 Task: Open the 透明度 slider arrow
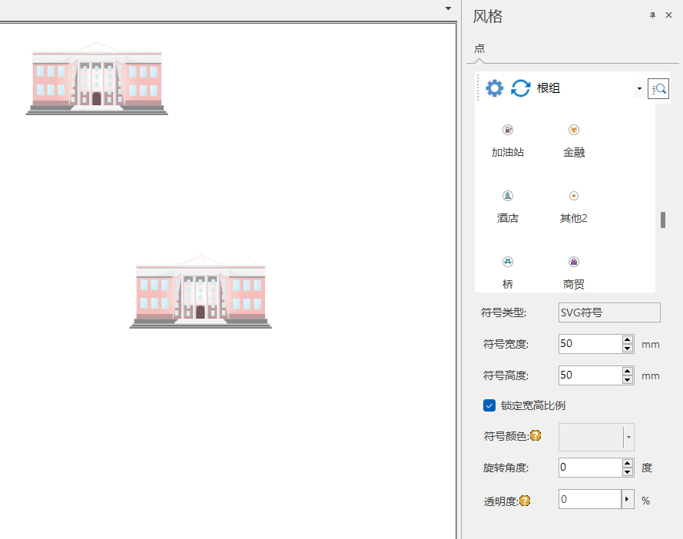[x=627, y=499]
